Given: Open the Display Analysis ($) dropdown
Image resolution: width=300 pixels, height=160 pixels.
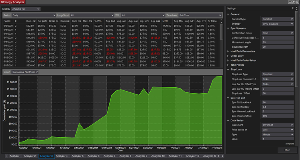Looking at the screenshot, I should (x=26, y=8).
